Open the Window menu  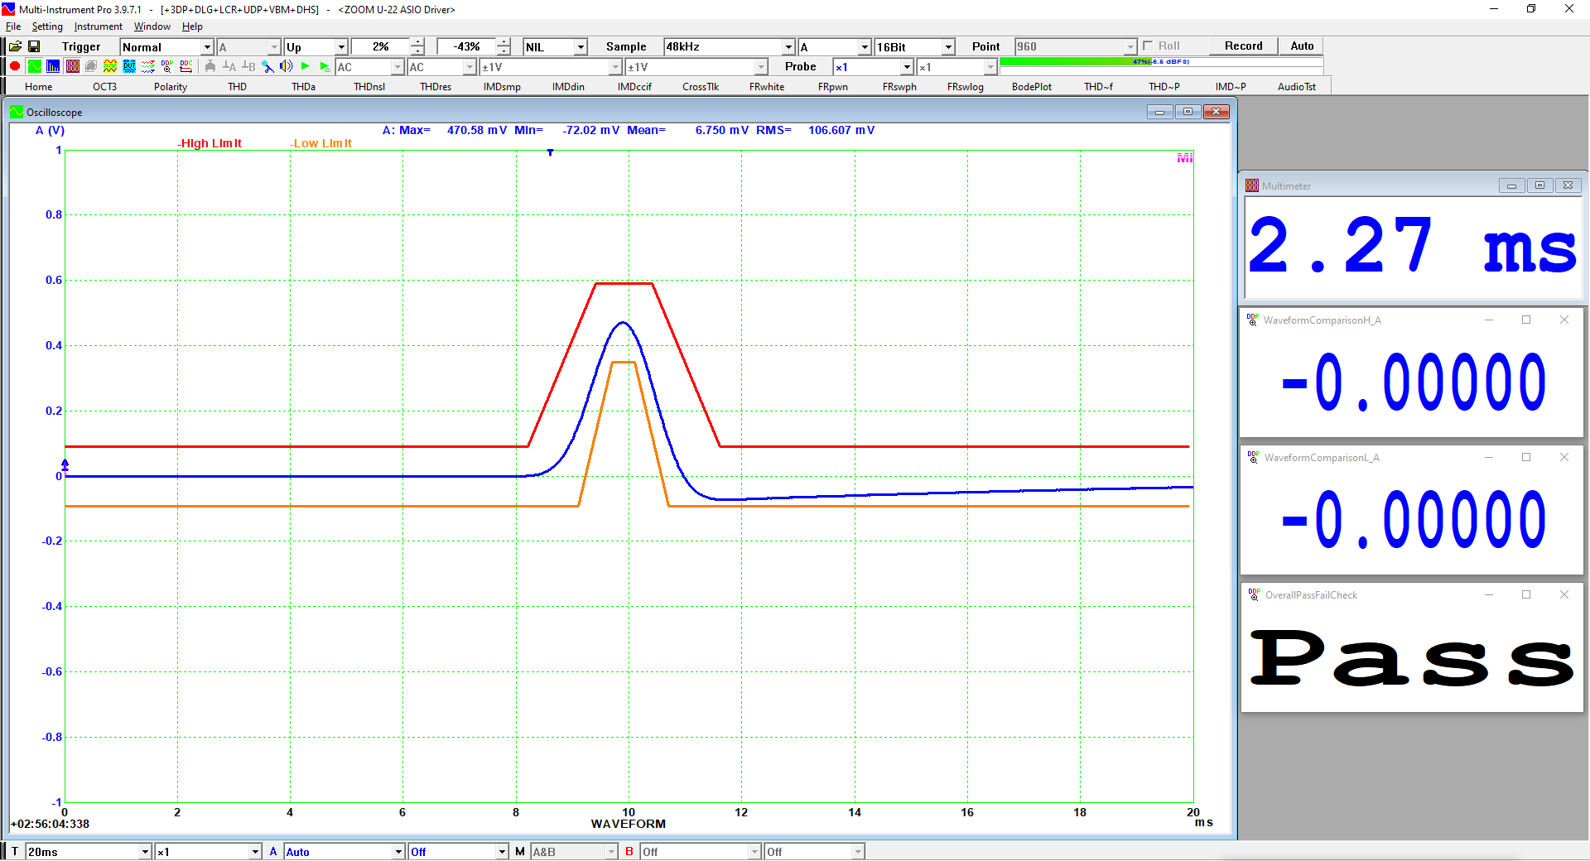152,26
